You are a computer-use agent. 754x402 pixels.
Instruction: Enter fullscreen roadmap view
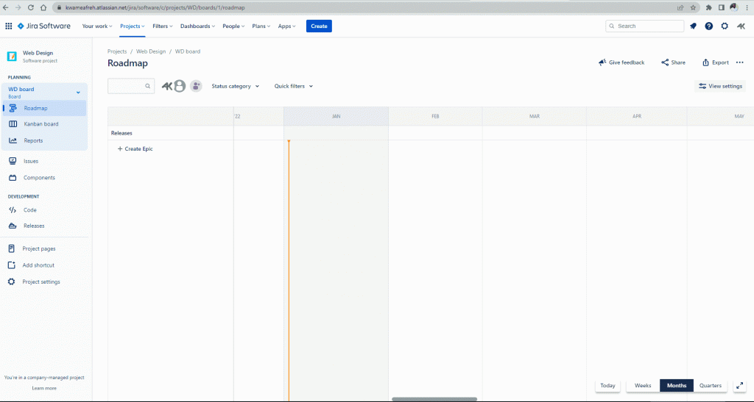pyautogui.click(x=740, y=386)
